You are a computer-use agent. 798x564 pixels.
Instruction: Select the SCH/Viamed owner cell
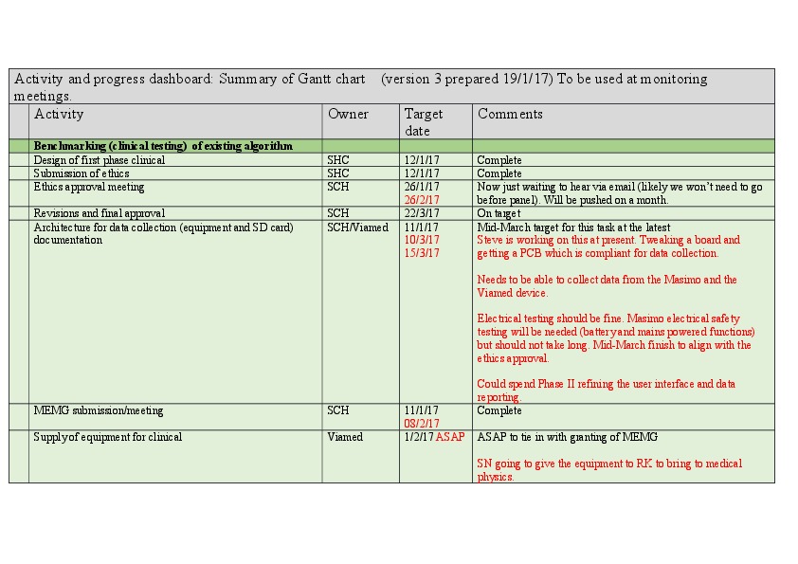pyautogui.click(x=357, y=227)
